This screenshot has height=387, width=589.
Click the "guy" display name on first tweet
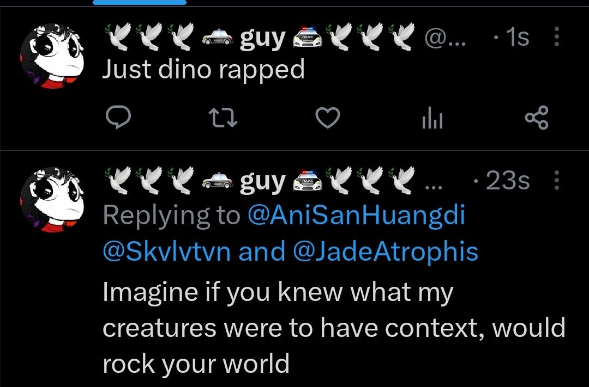pyautogui.click(x=262, y=38)
